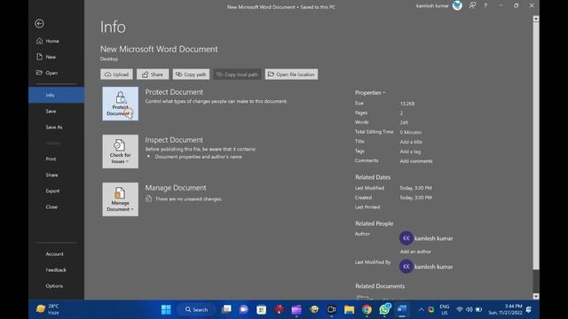Click Close in the sidebar
The image size is (568, 319).
tap(56, 206)
